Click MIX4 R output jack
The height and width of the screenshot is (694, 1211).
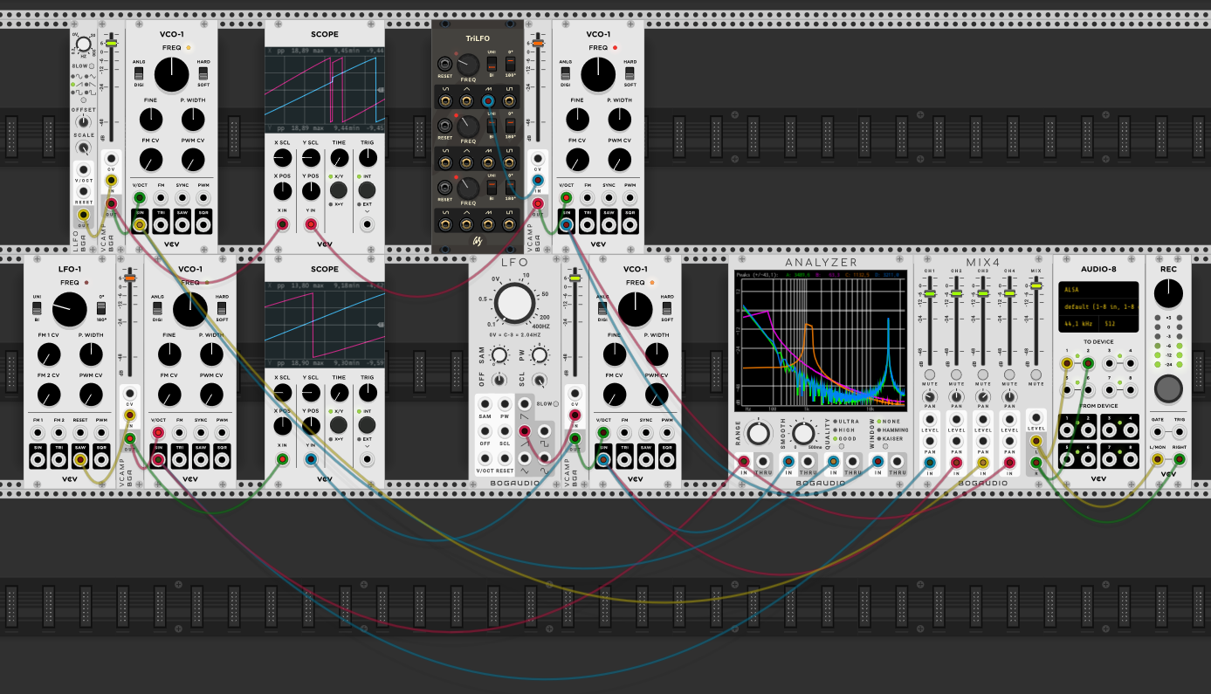(x=1036, y=463)
